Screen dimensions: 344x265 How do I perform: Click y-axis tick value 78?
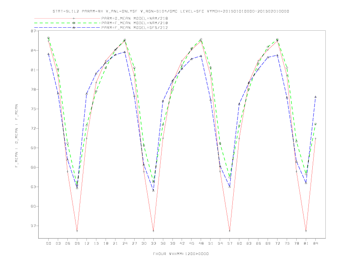click(33, 90)
